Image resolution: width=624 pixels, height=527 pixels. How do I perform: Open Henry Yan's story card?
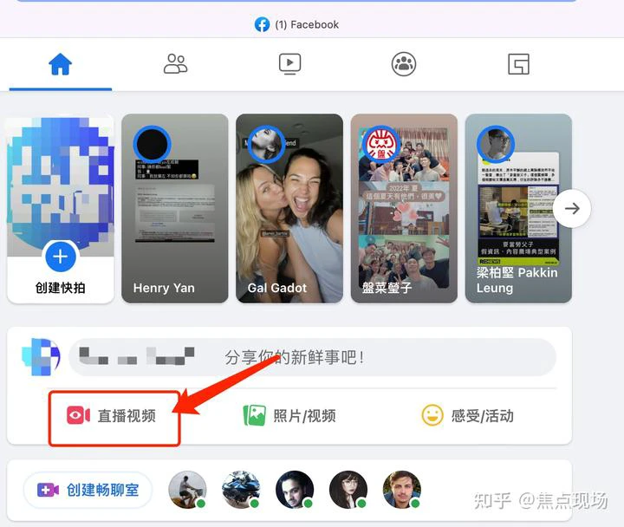(175, 208)
